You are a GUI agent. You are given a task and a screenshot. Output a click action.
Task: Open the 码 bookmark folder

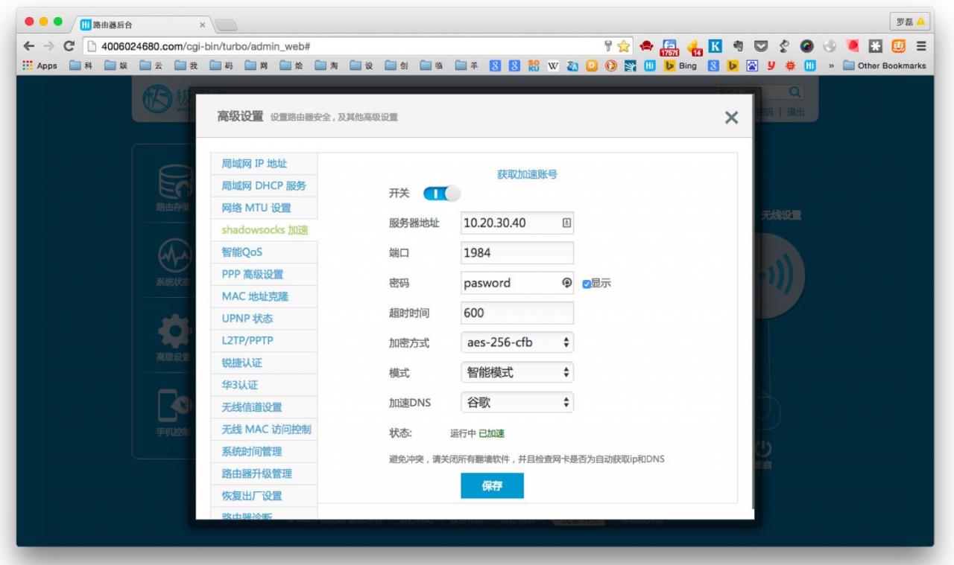(x=220, y=66)
